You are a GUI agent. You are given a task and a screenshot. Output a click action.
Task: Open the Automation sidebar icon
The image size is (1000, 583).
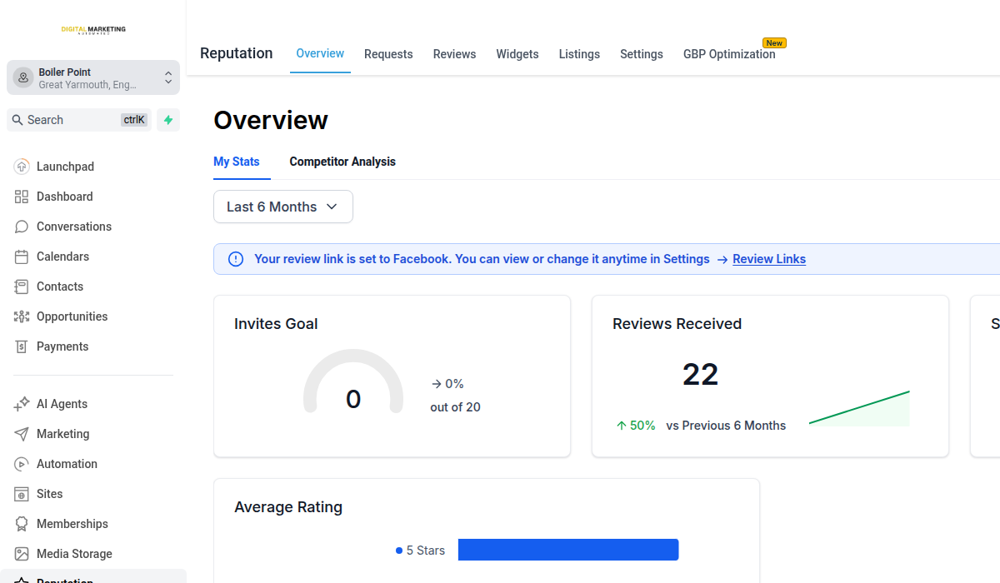pyautogui.click(x=22, y=463)
